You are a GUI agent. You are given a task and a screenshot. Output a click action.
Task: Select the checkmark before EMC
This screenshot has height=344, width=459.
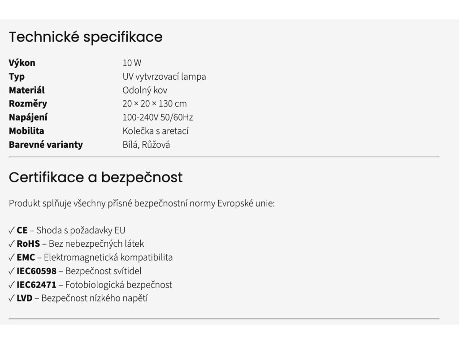pos(12,258)
